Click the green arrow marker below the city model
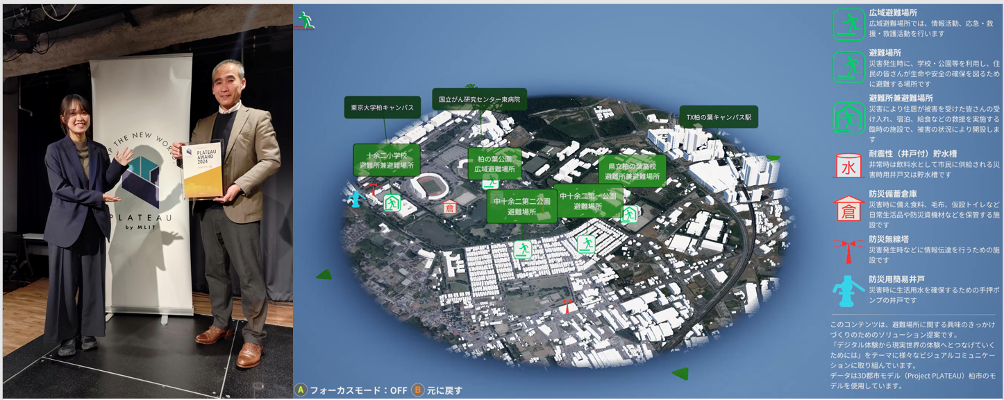This screenshot has width=1004, height=400. [x=680, y=374]
